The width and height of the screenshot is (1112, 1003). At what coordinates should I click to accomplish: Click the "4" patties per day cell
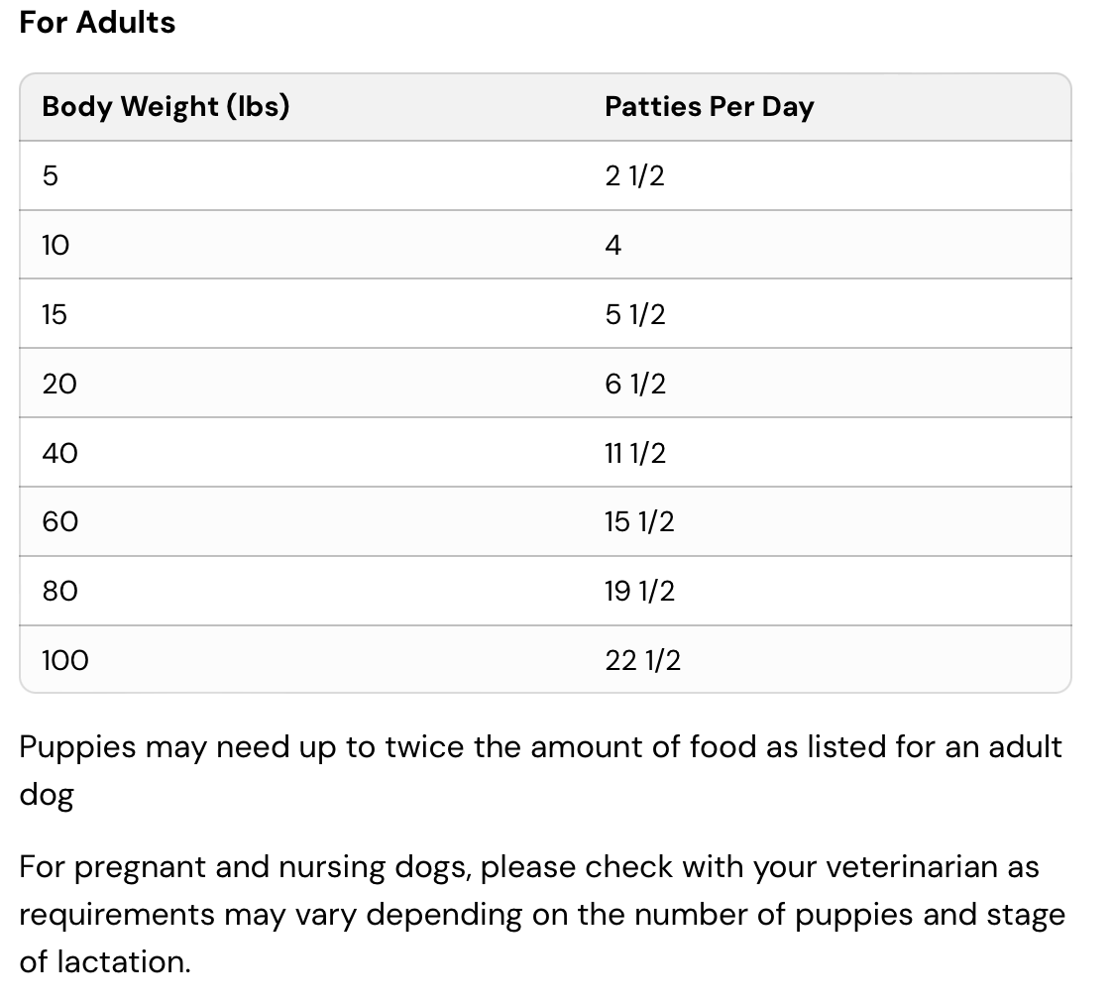(613, 245)
